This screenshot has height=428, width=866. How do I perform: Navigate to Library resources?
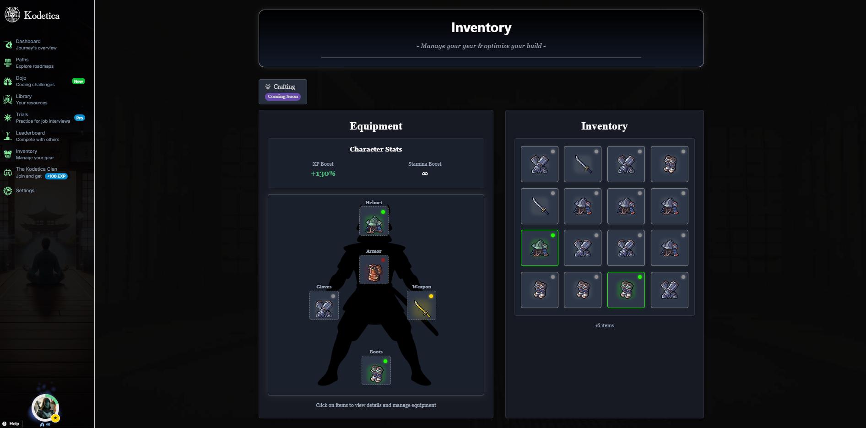31,99
